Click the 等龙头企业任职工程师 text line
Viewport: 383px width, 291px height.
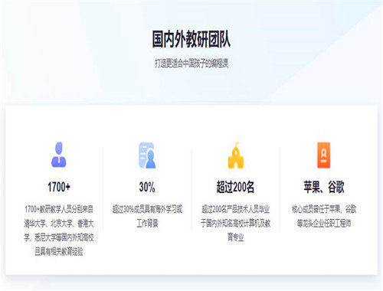point(324,224)
